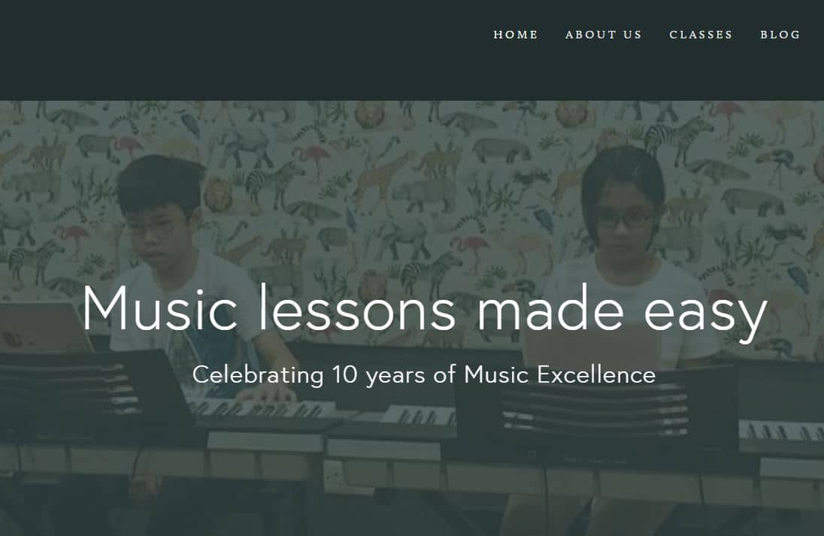Click the word "easy" in the headline
824x536 pixels.
pos(705,313)
